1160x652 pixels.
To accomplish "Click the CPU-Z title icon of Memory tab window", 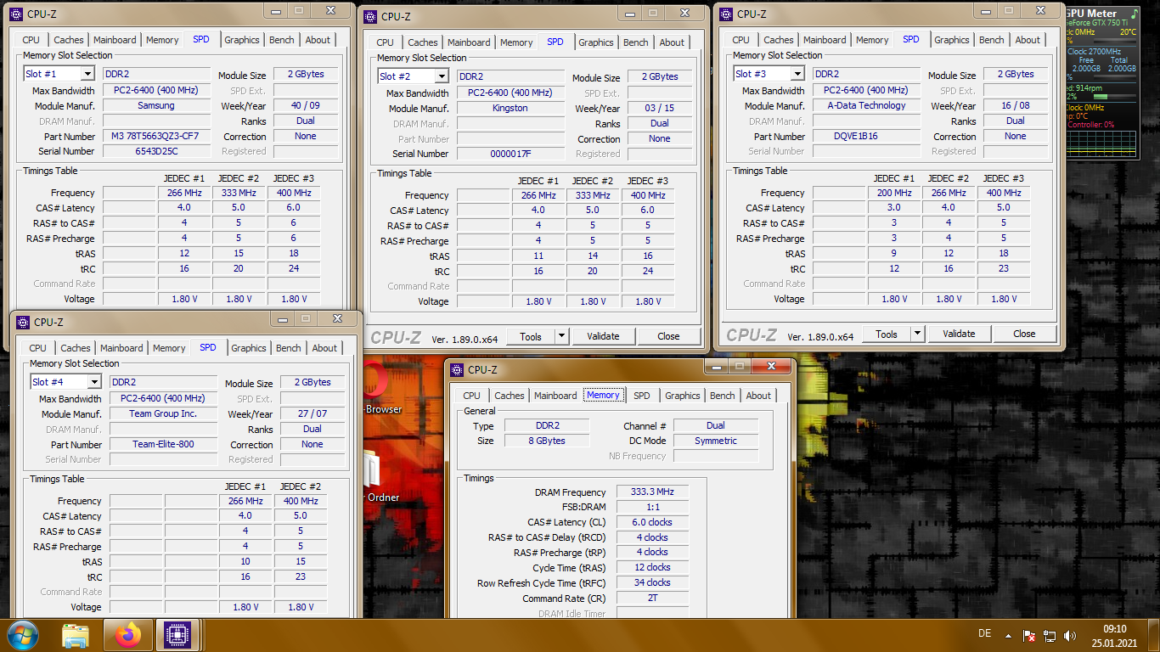I will pyautogui.click(x=457, y=370).
